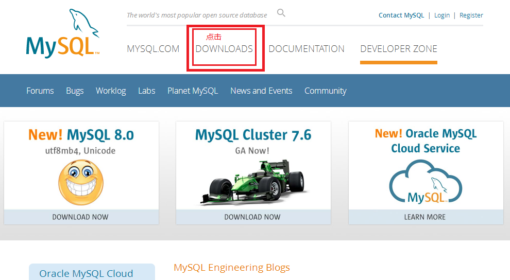Click the MySQL dolphin logo
Viewport: 510px width, 280px height.
click(x=63, y=33)
